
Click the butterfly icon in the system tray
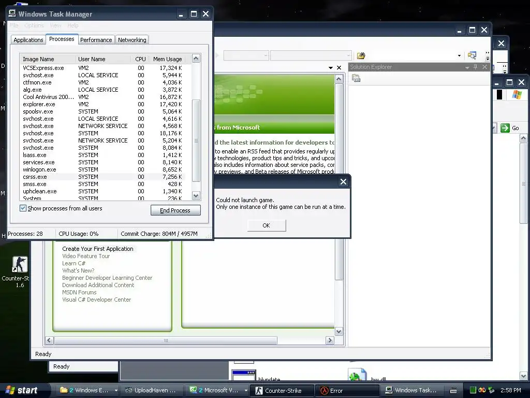click(482, 390)
